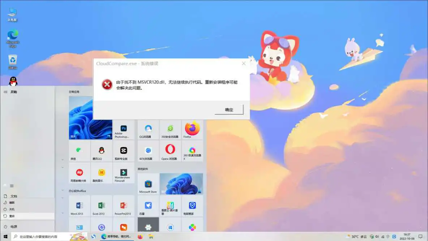Launch Adobe Photoshop from the Start menu tiles
Image resolution: width=428 pixels, height=241 pixels.
point(124,129)
